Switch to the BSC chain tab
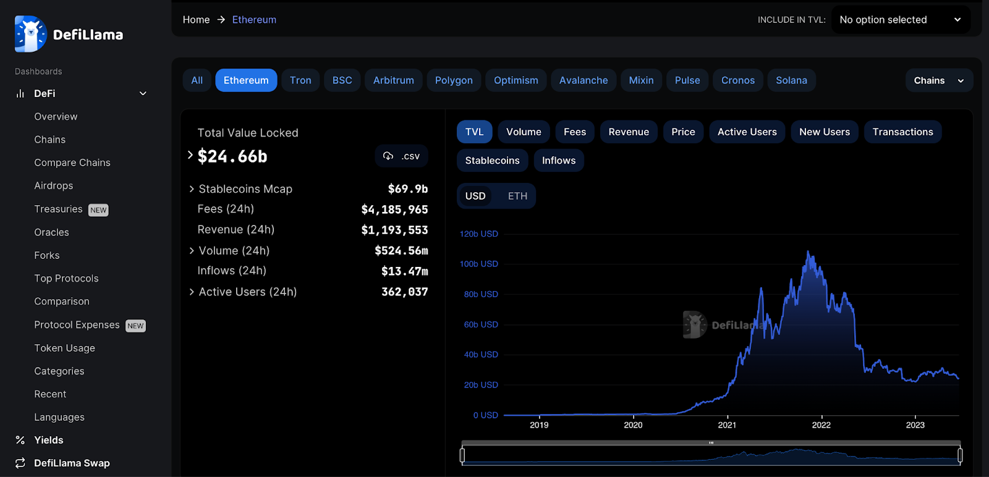 (342, 80)
